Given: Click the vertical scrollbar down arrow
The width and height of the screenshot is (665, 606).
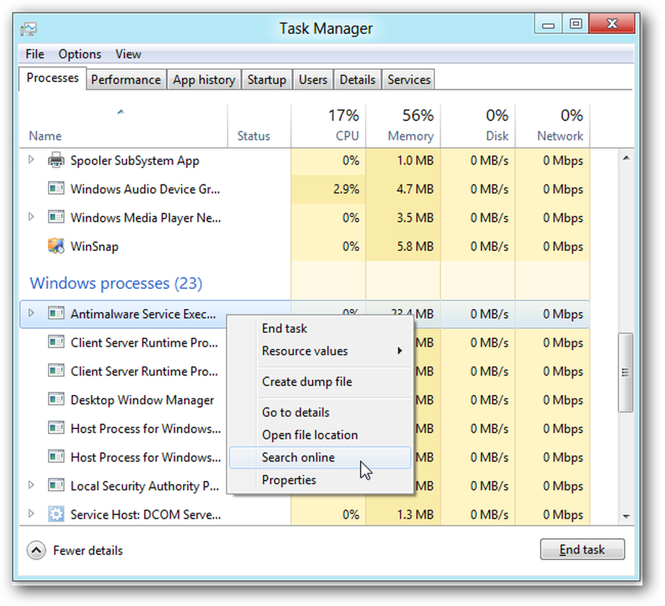Looking at the screenshot, I should click(626, 516).
